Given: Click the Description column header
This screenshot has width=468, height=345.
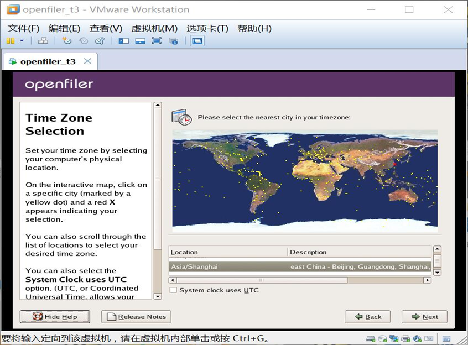Looking at the screenshot, I should [360, 252].
